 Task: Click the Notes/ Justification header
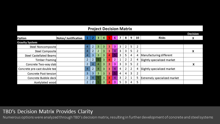tap(70, 38)
